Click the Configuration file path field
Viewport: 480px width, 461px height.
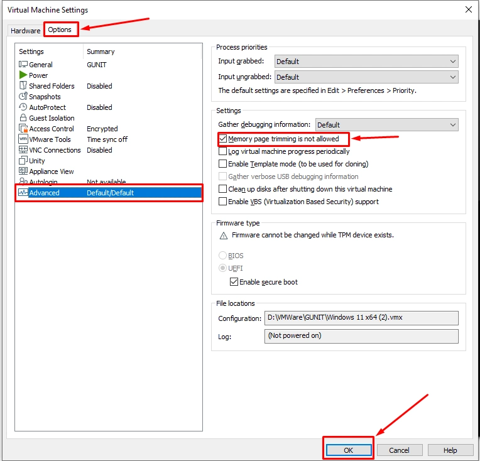click(x=361, y=318)
